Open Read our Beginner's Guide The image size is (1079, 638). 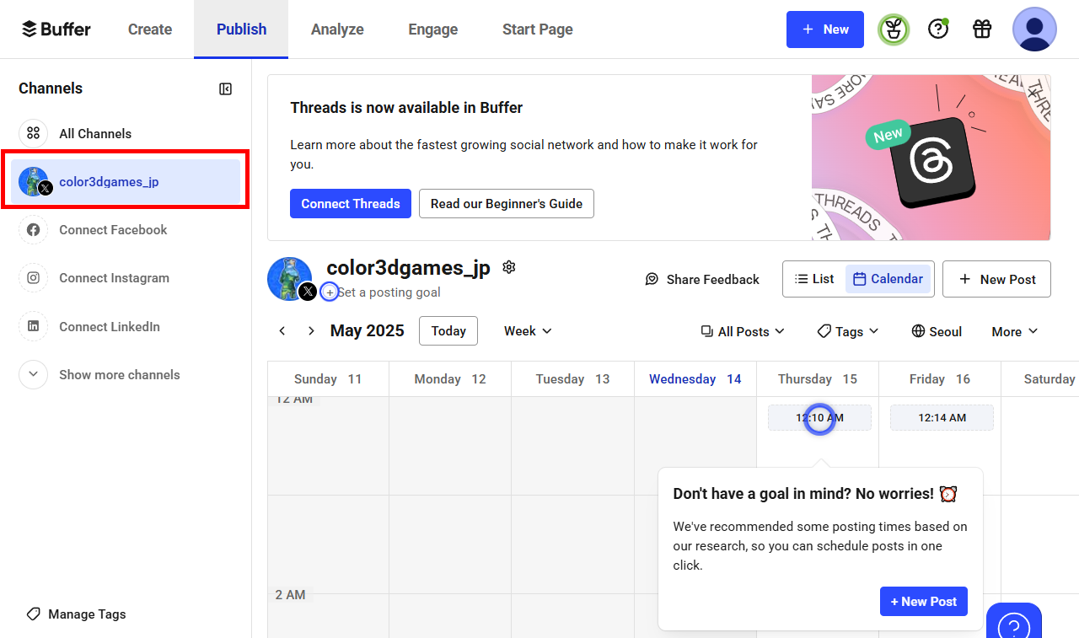pyautogui.click(x=507, y=203)
